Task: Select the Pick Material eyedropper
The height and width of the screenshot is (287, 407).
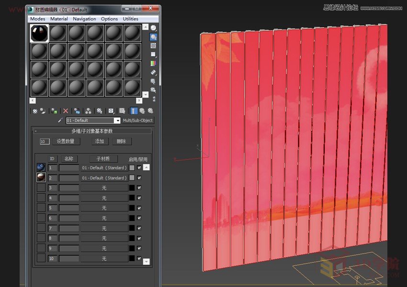Action: click(60, 120)
